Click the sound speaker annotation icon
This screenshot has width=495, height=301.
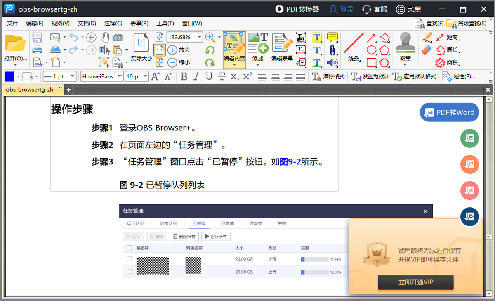[x=332, y=62]
